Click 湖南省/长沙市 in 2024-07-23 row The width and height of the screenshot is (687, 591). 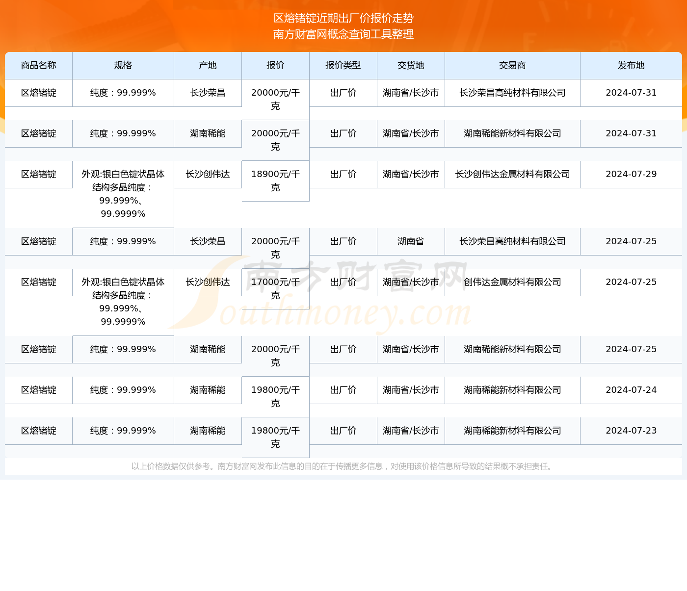point(411,431)
